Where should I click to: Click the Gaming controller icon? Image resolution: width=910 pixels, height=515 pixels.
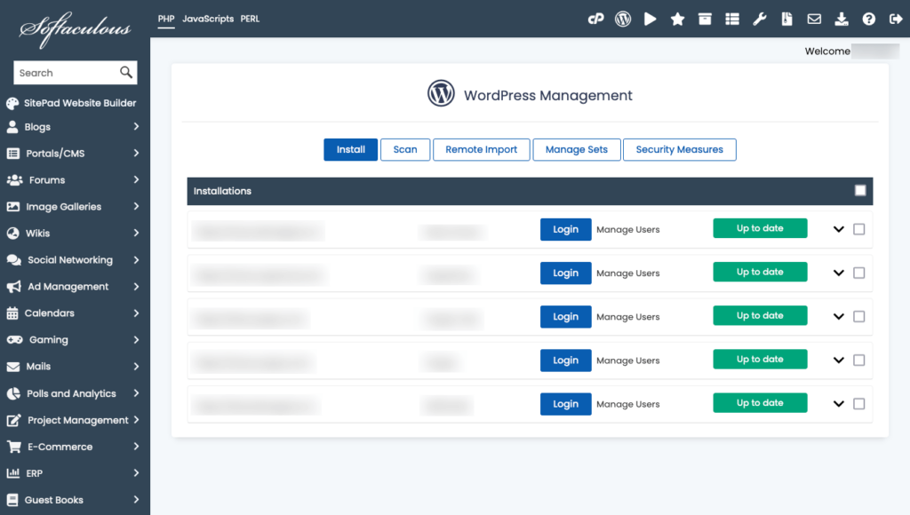(x=14, y=340)
